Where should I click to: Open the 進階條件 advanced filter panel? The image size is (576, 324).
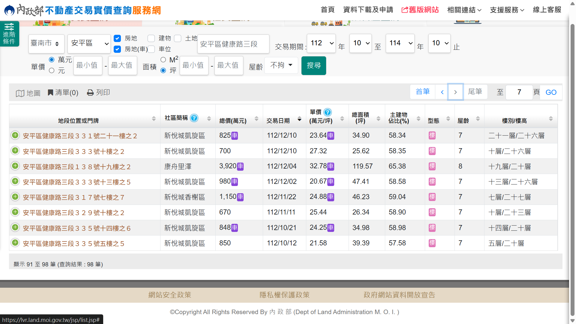click(9, 34)
